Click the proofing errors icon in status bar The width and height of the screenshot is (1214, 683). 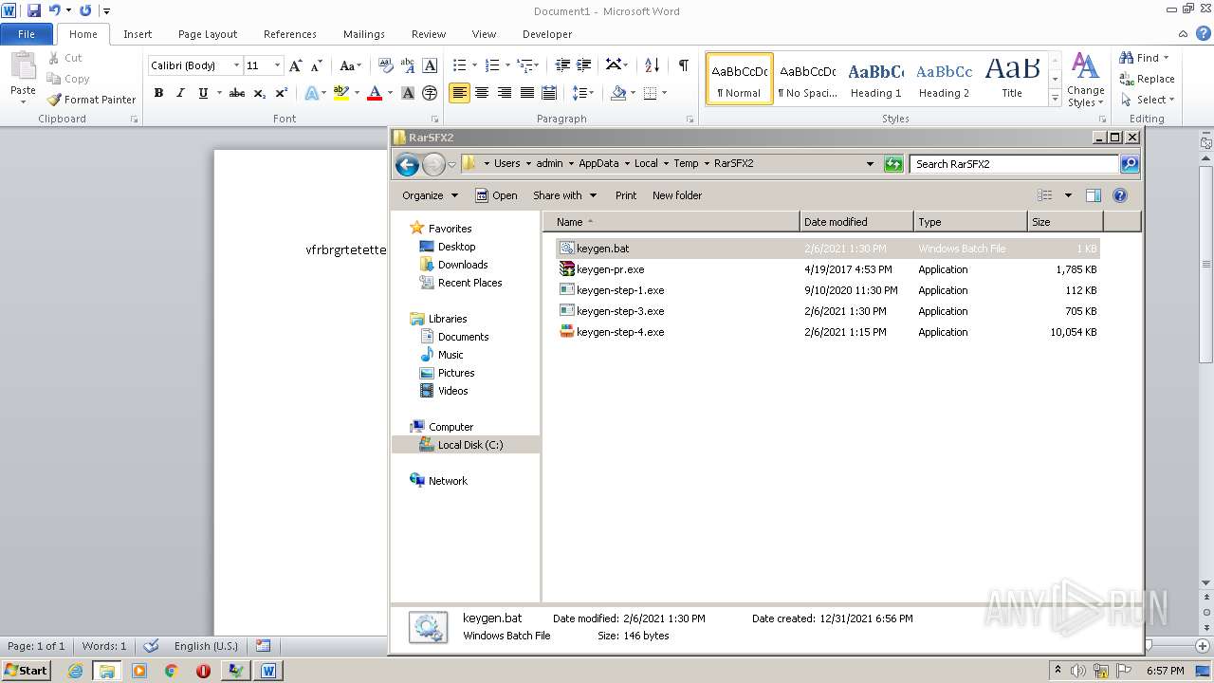[x=151, y=646]
